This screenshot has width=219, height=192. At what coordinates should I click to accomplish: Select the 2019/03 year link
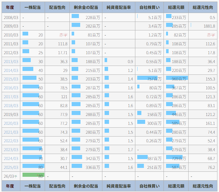[x=11, y=114]
